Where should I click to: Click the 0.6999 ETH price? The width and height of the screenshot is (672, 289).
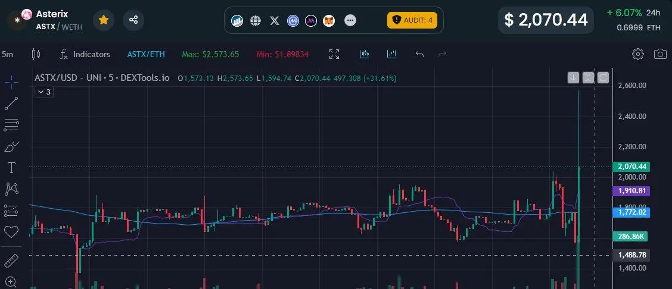click(x=639, y=28)
